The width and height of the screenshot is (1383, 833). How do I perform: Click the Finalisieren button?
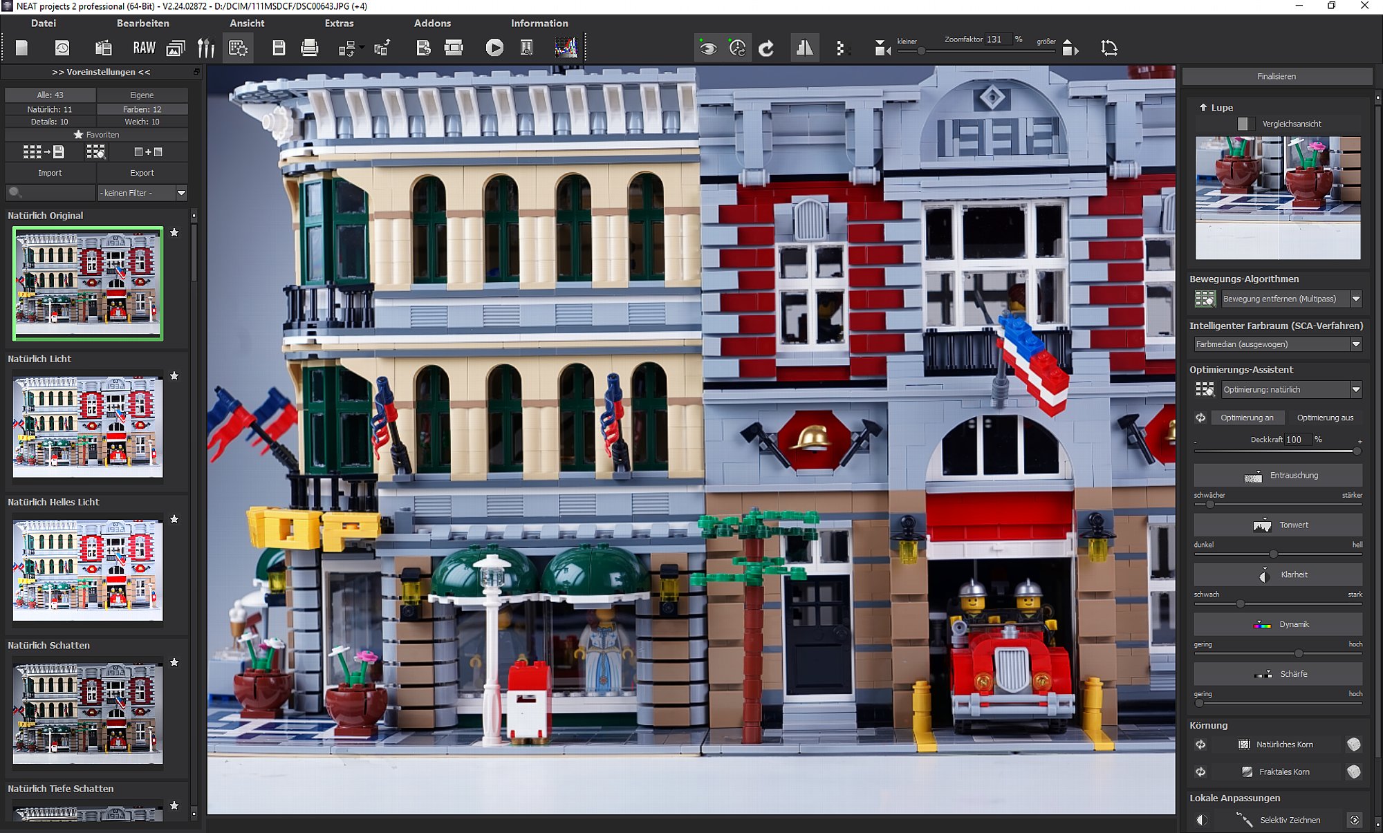[x=1277, y=76]
